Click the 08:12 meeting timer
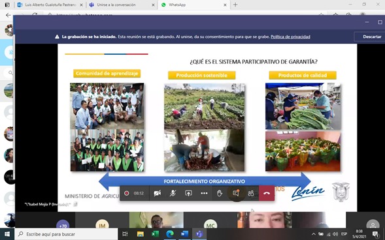 coord(139,193)
